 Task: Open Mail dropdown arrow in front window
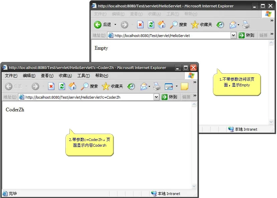[x=150, y=86]
